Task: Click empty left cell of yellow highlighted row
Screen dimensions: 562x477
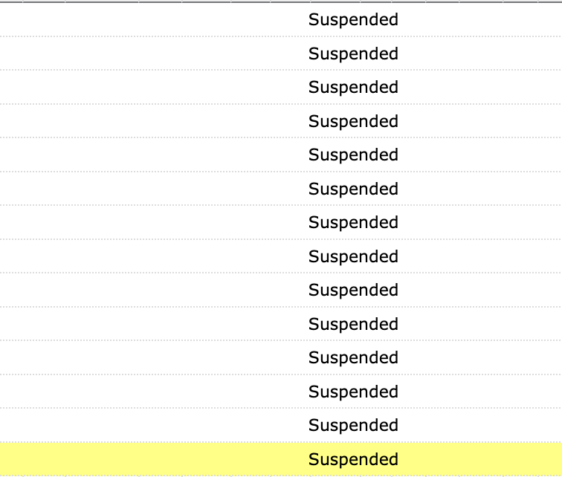Action: pos(112,459)
